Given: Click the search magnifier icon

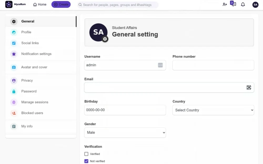Looking at the screenshot, I should pos(80,5).
